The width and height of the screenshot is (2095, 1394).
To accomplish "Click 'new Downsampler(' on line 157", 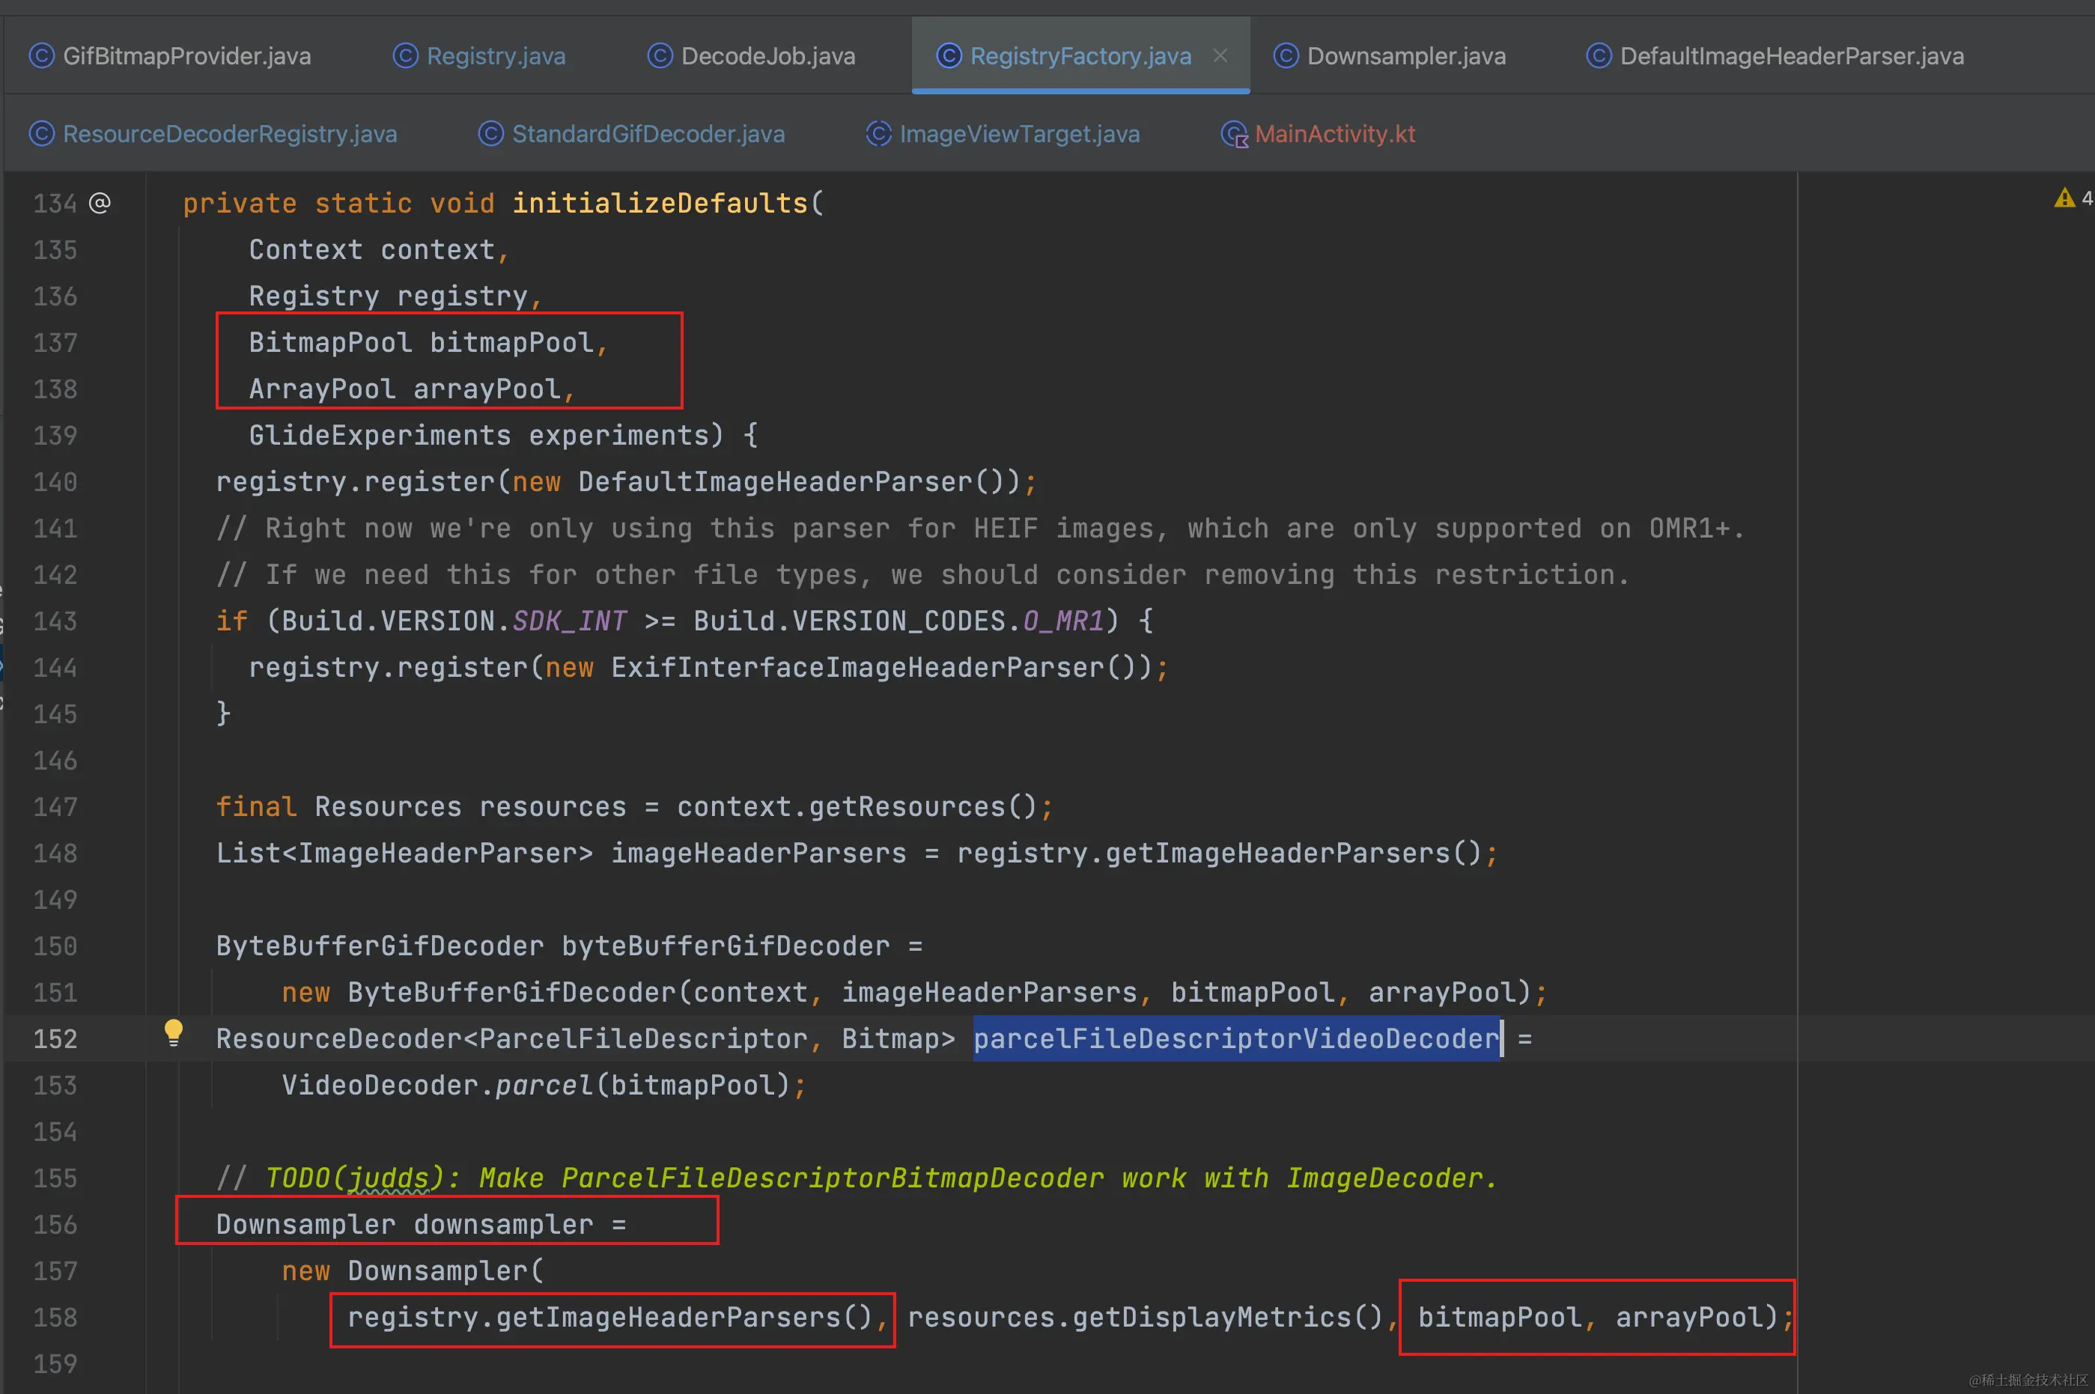I will (412, 1270).
